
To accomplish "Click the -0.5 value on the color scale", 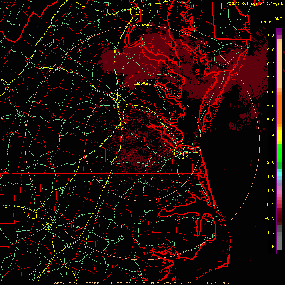I will 269,218.
